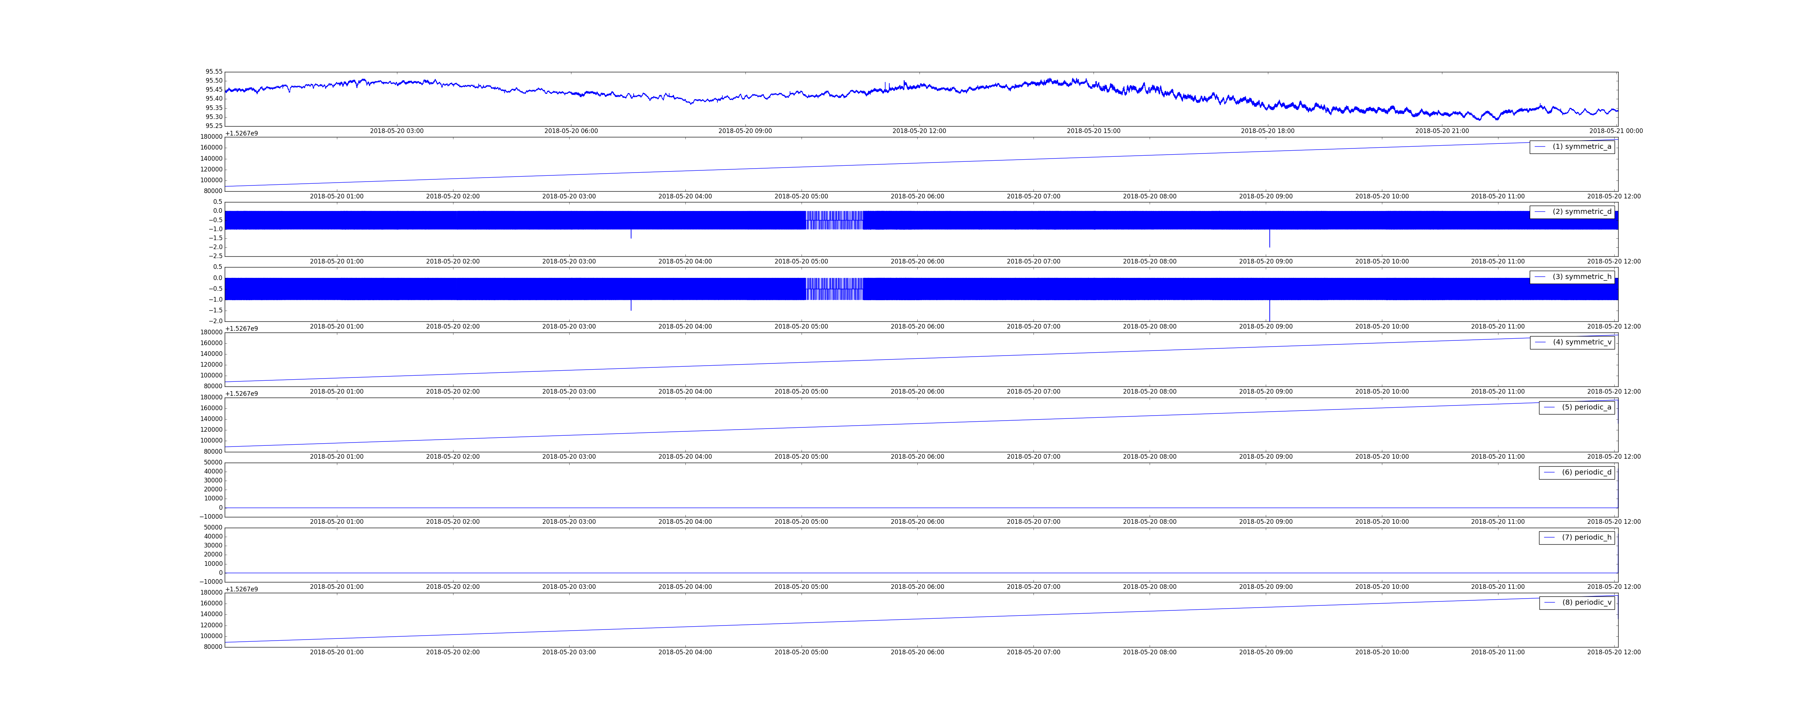Click the 95.55 y-axis tick label
The height and width of the screenshot is (719, 1798).
click(214, 71)
